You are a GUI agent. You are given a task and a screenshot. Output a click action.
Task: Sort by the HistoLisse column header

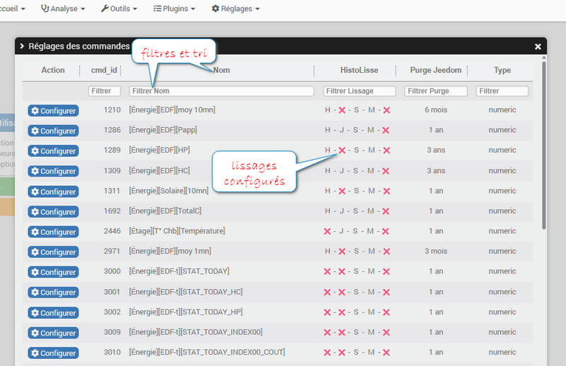pos(359,71)
